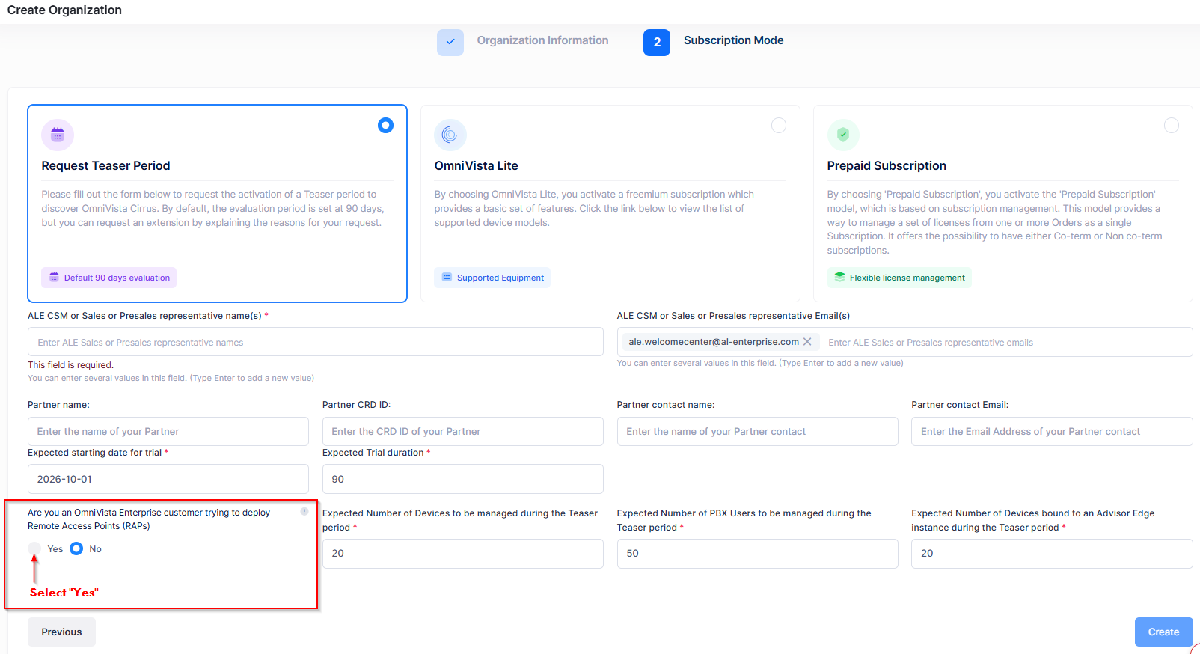
Task: Click the OmniVista Lite swirl icon
Action: (x=450, y=135)
